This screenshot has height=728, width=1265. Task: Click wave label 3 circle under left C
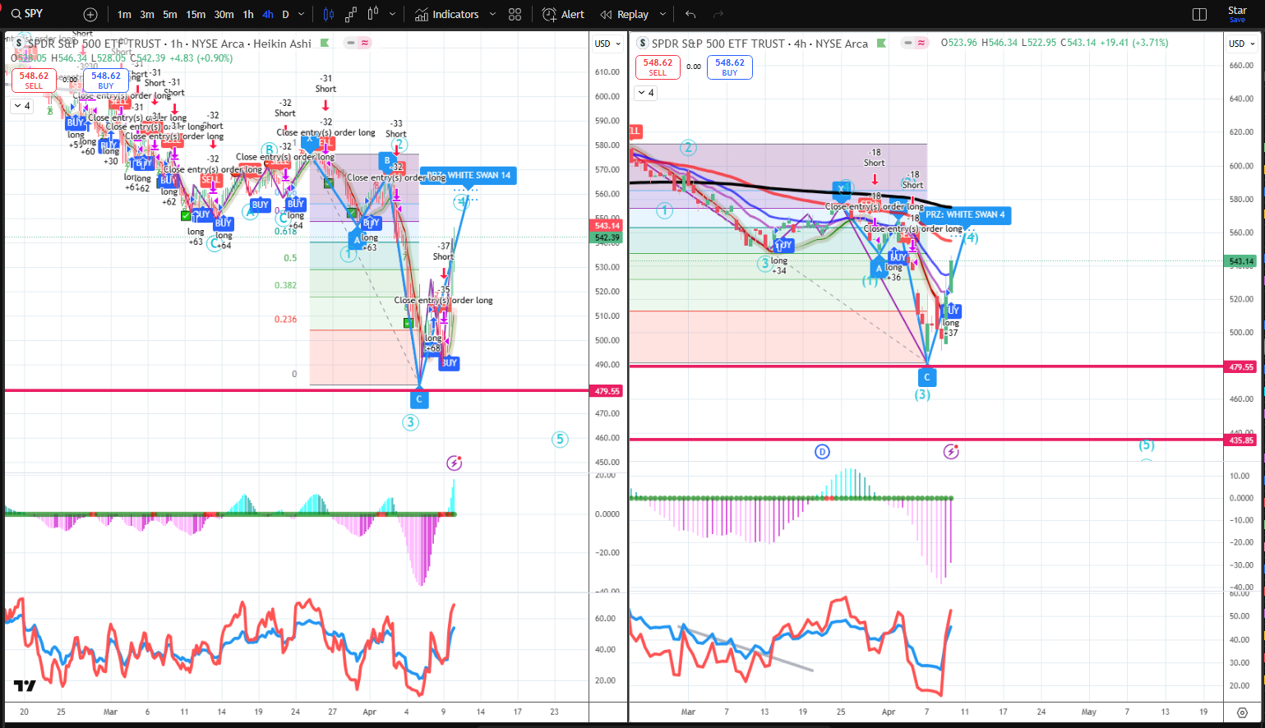click(410, 422)
